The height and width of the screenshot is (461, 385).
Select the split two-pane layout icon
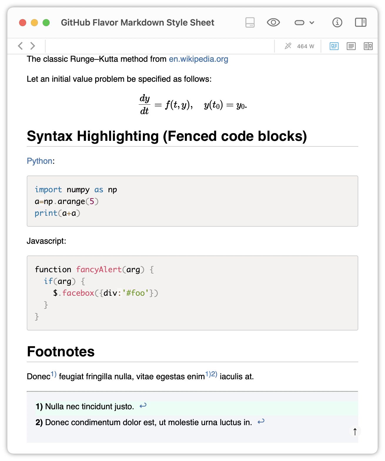coord(368,46)
